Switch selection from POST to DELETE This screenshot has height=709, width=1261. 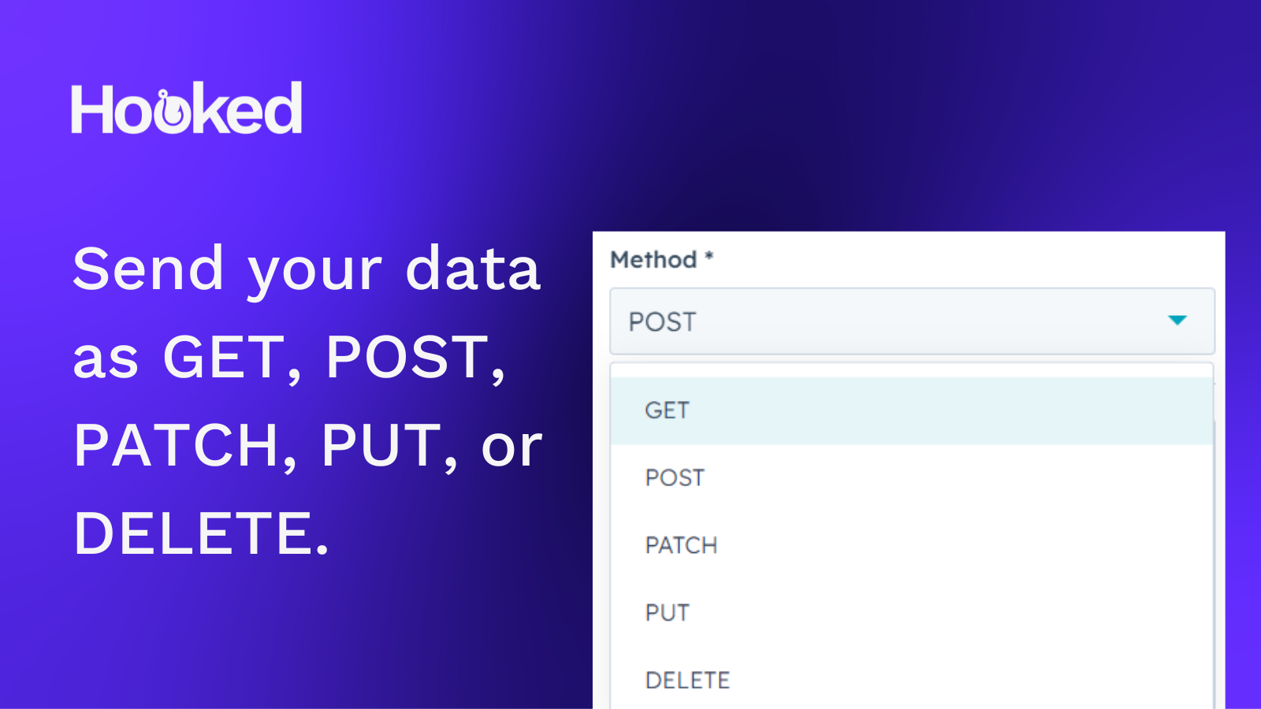[686, 678]
